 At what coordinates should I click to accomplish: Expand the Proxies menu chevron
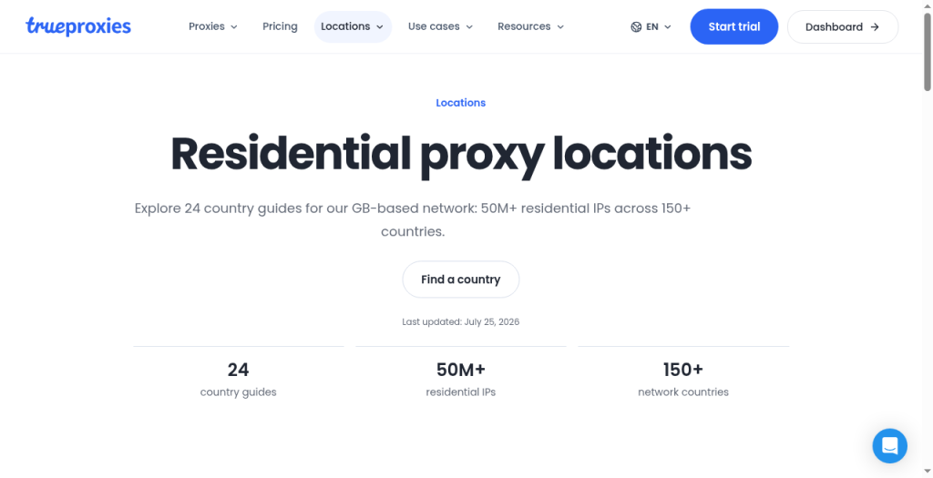(234, 26)
